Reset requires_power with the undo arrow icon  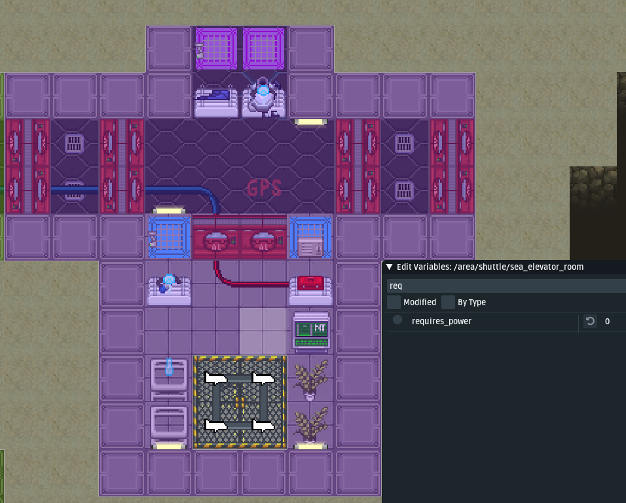(590, 322)
